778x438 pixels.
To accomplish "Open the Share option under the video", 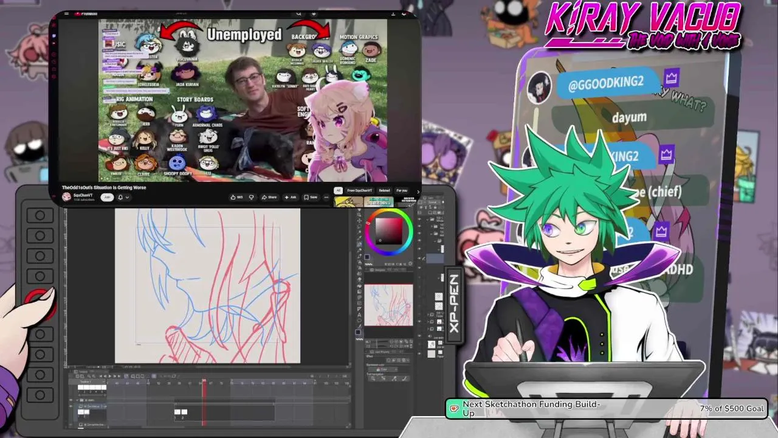I will point(269,197).
